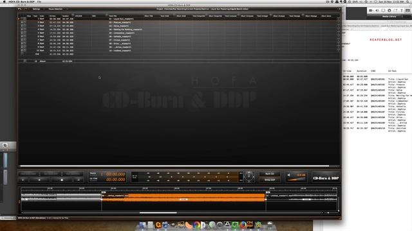Click the undo arrow icon in HOFA toolbar
412x231 pixels.
tap(19, 9)
